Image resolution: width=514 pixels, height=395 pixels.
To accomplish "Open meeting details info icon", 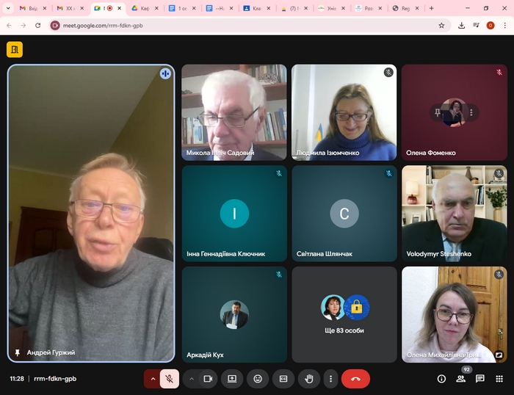I will [x=441, y=379].
